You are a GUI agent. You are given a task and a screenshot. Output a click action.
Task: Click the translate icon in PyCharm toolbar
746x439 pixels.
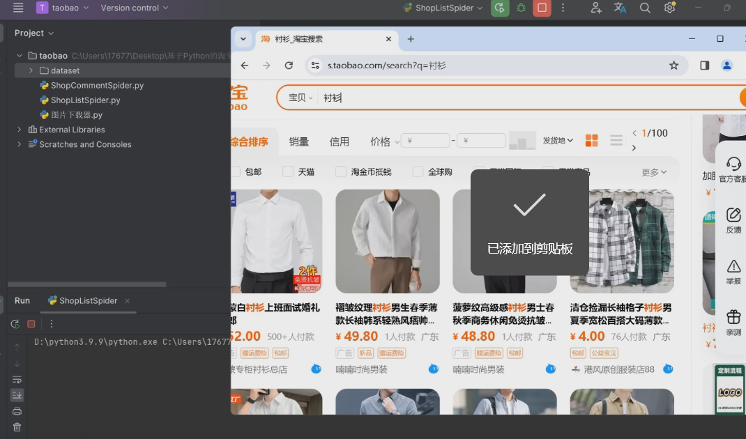pyautogui.click(x=620, y=8)
